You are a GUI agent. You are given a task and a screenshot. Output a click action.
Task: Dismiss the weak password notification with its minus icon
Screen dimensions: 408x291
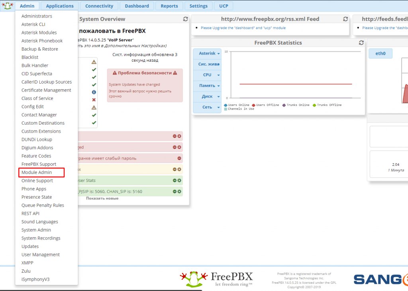pyautogui.click(x=179, y=158)
